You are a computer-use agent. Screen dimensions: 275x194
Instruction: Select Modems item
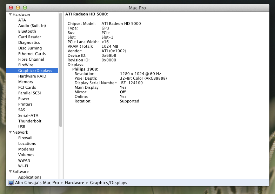tap(26, 149)
